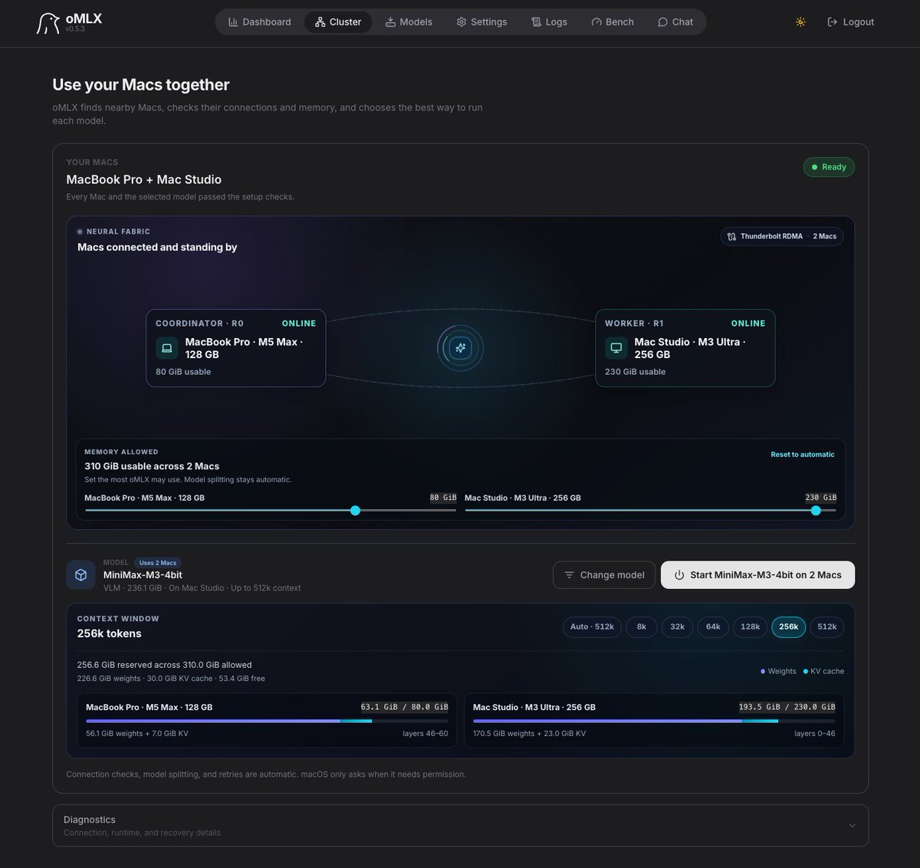The image size is (920, 868).
Task: Open the Dashboard tab
Action: coord(260,22)
